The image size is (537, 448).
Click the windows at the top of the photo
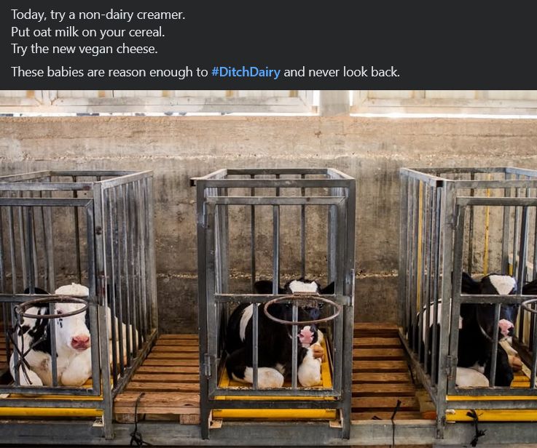point(268,103)
